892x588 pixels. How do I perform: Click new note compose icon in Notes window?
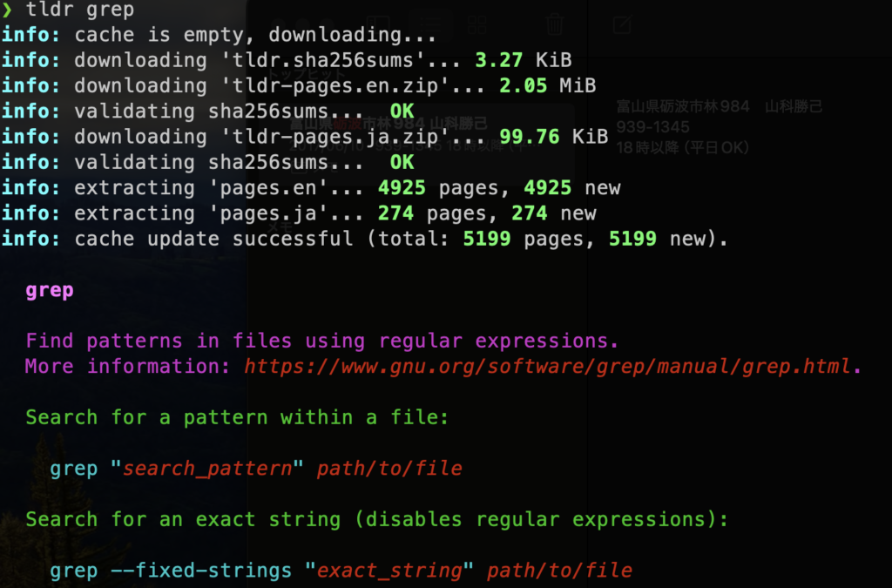(622, 24)
